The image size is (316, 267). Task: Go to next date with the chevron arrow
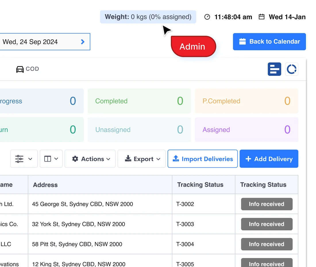coord(83,42)
